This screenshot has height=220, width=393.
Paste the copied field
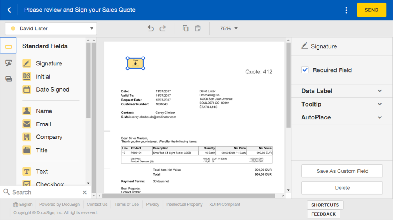(198, 29)
